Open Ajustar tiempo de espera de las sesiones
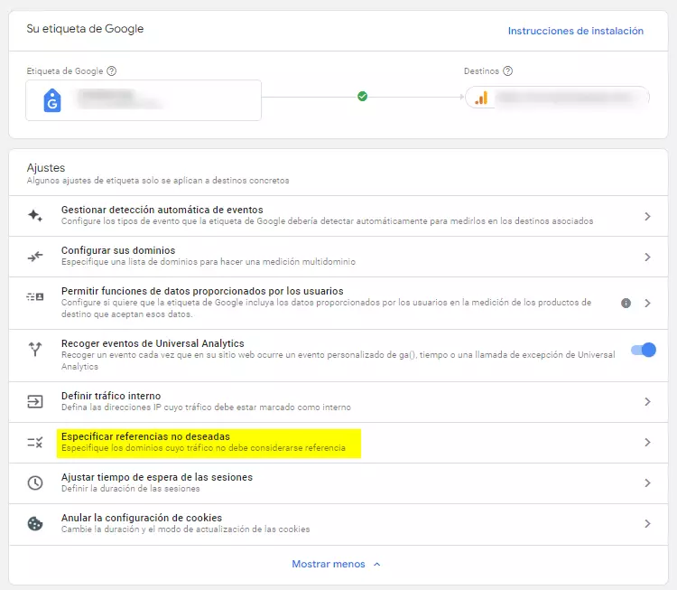This screenshot has width=677, height=590. pos(338,483)
